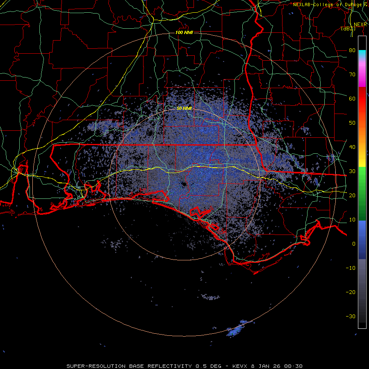Click the -30 dBZ value on the scale
Image resolution: width=369 pixels, height=369 pixels.
[351, 316]
